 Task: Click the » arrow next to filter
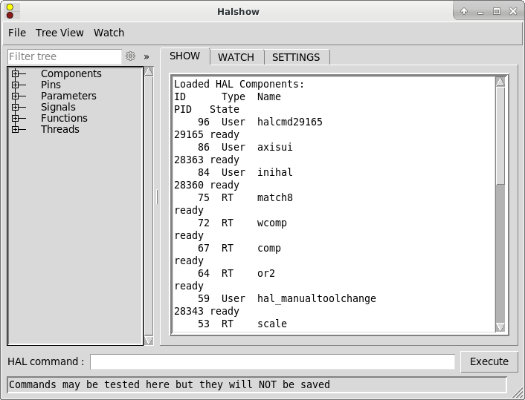coord(146,56)
